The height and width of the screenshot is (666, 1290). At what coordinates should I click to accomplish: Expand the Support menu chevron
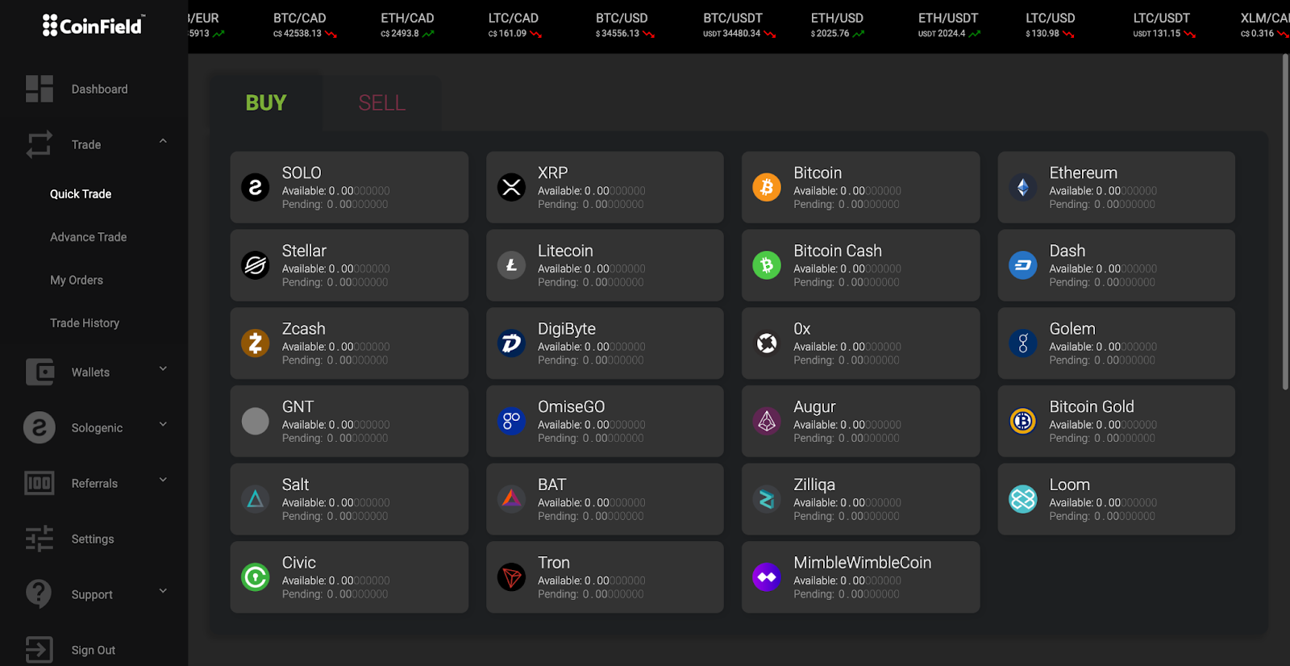point(163,591)
